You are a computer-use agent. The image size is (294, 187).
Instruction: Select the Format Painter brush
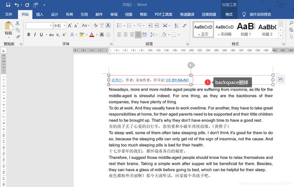coord(18,37)
